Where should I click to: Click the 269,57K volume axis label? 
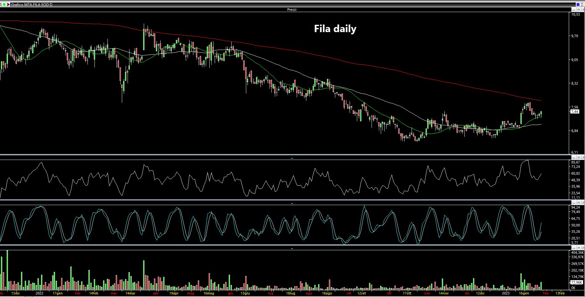[577, 264]
